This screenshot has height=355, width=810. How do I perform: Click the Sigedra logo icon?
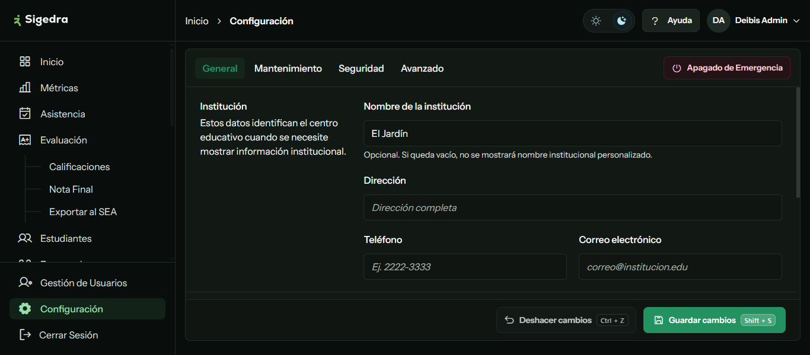click(x=17, y=20)
